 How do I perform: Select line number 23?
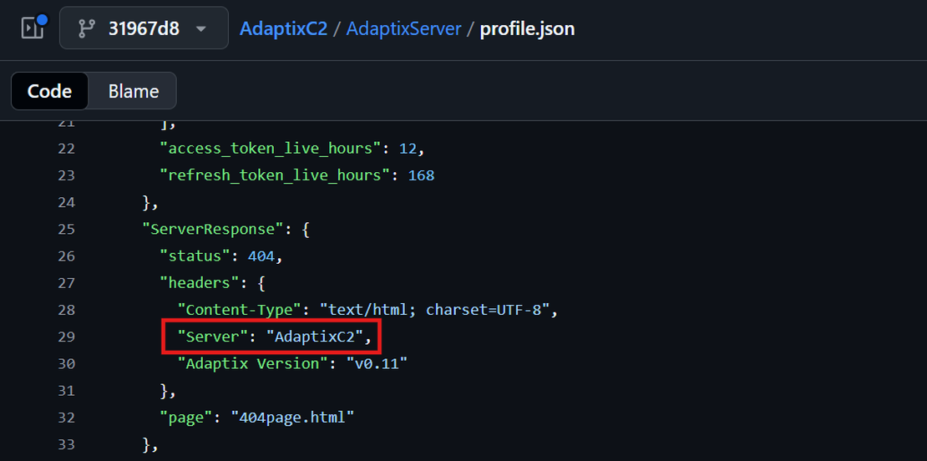point(66,175)
